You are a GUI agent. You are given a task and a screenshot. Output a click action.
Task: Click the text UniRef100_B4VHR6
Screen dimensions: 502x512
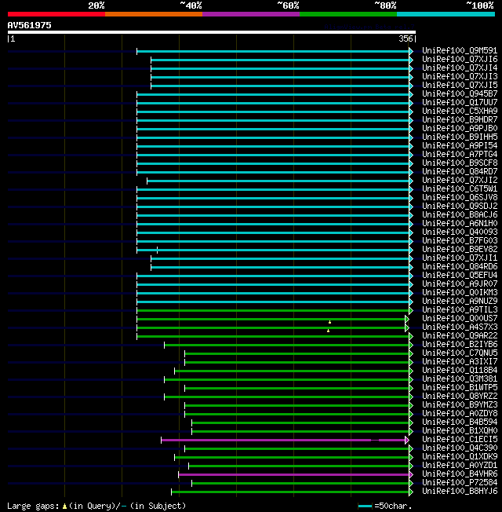point(460,474)
